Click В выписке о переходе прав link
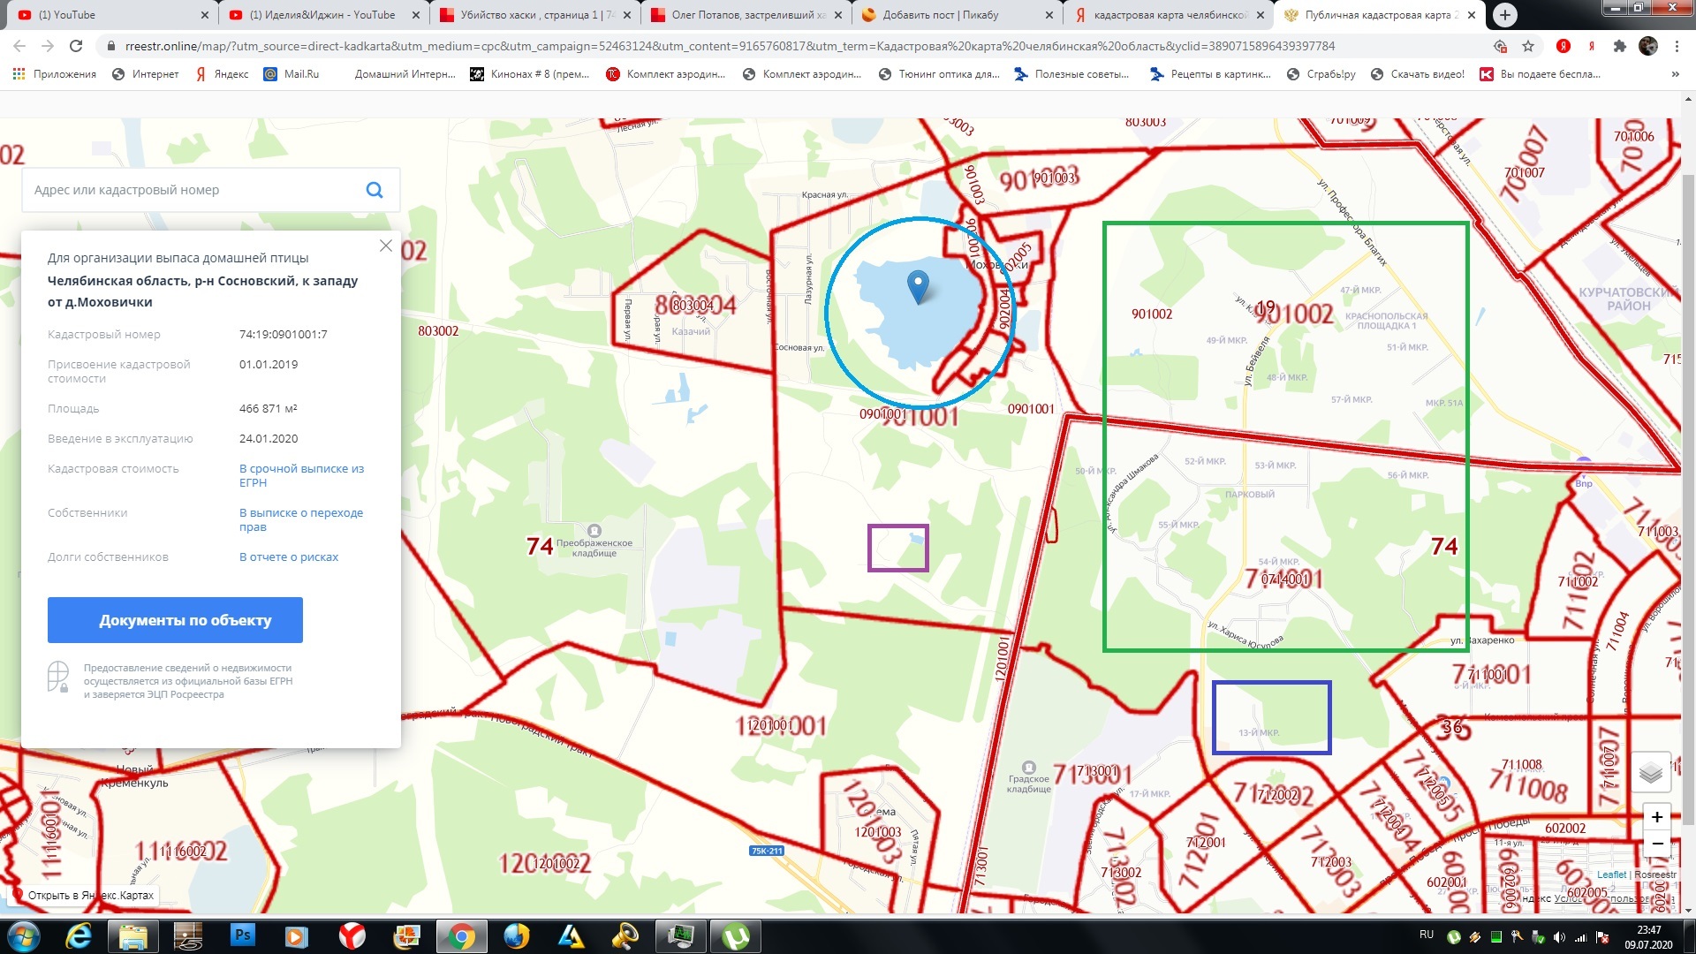 pos(302,519)
